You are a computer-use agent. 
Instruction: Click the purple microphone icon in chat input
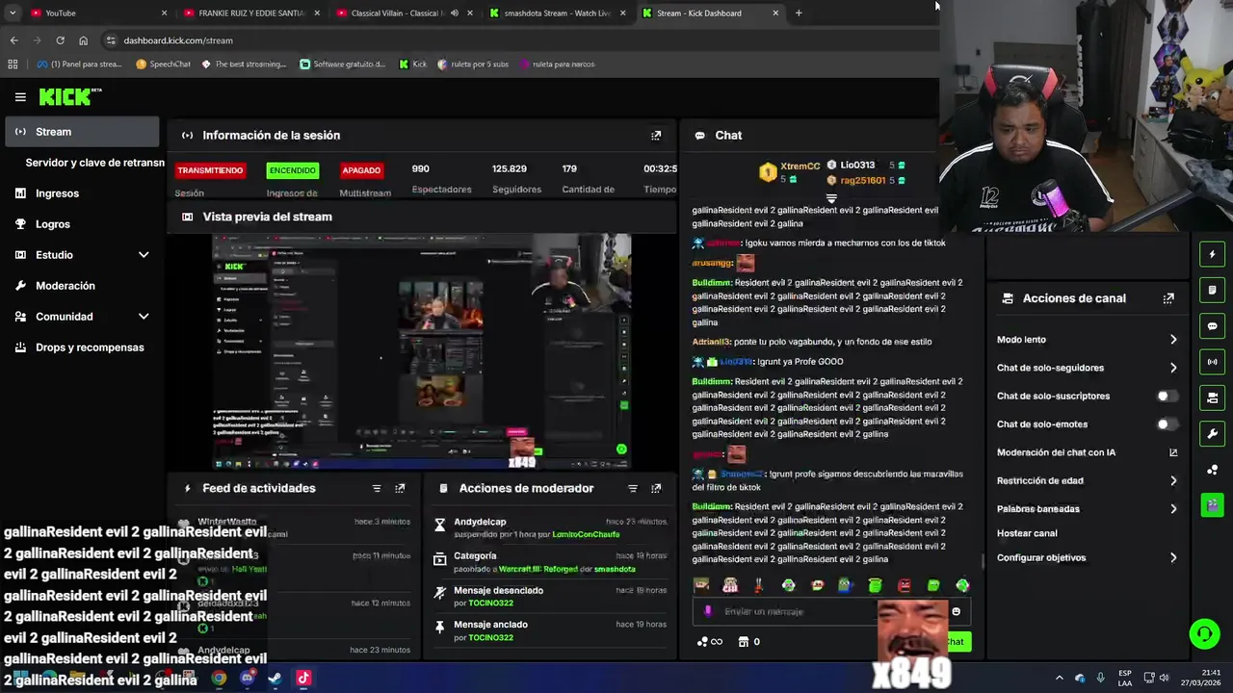coord(708,611)
